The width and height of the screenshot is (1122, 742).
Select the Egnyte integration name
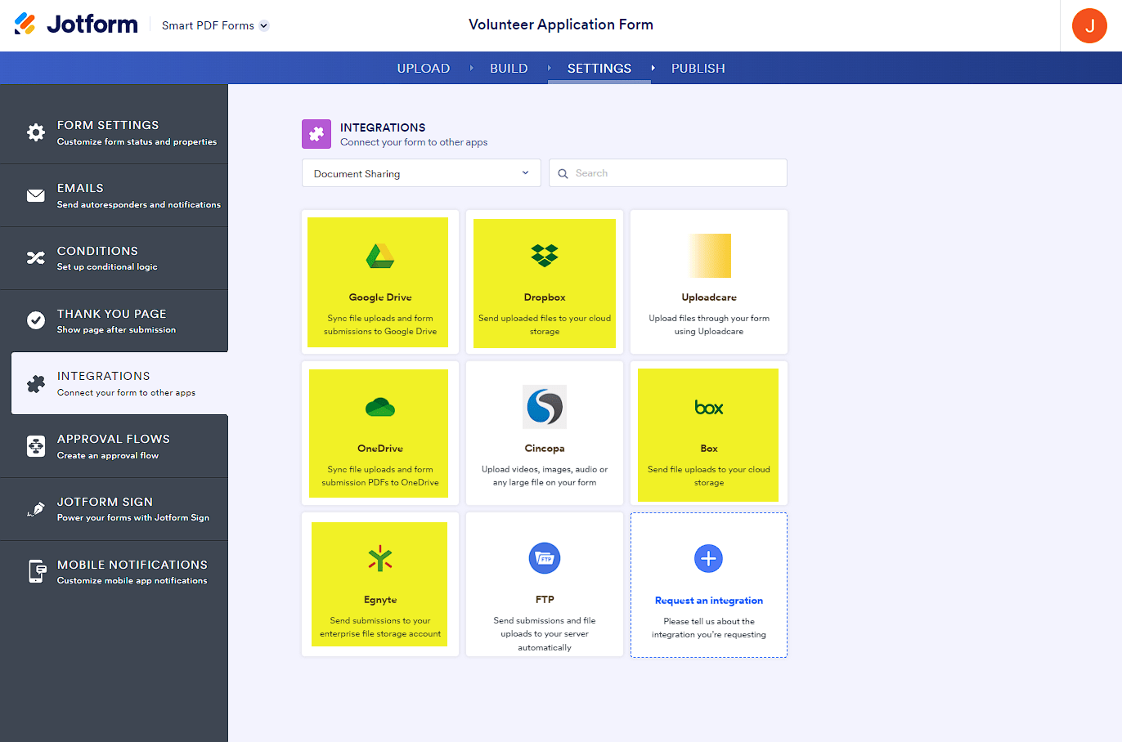click(380, 600)
